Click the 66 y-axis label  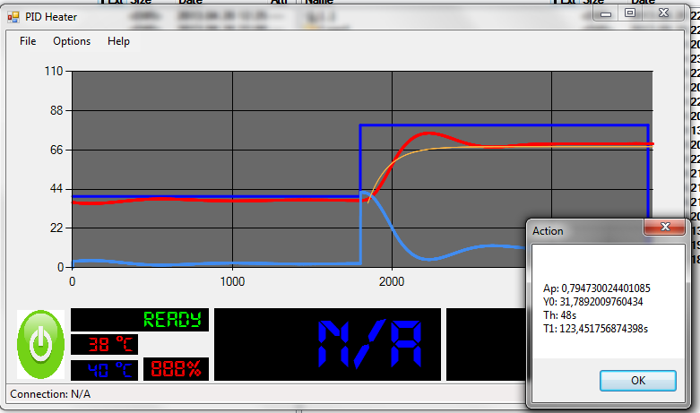click(x=56, y=150)
